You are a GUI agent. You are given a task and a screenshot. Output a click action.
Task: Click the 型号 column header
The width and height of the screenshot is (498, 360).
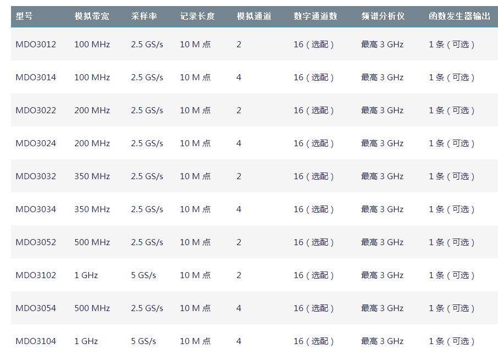coord(24,16)
